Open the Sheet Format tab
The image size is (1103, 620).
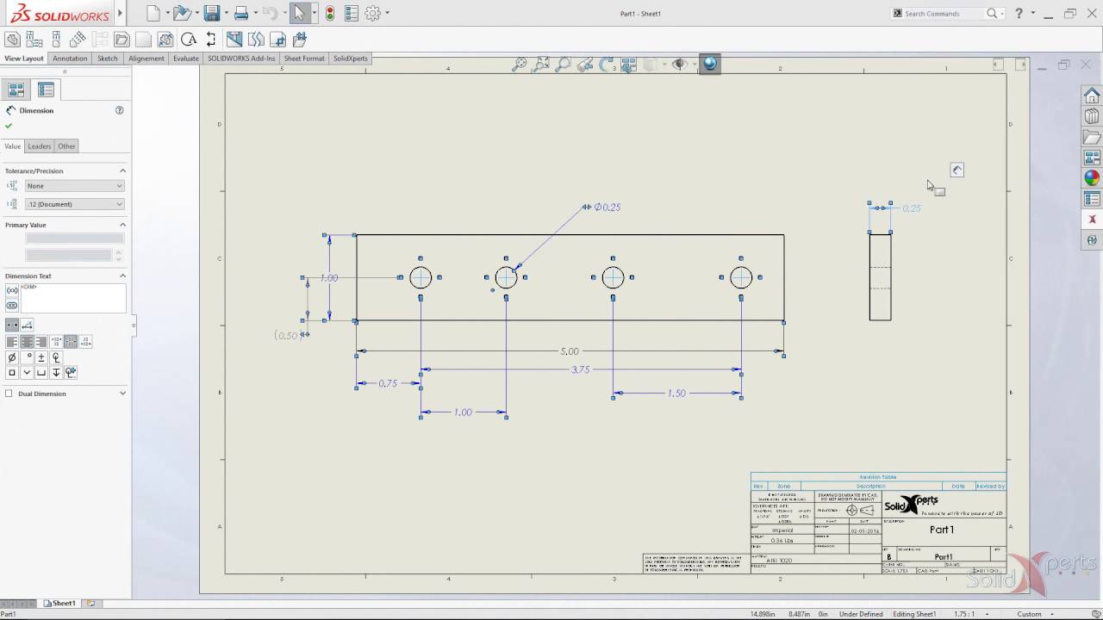(303, 59)
